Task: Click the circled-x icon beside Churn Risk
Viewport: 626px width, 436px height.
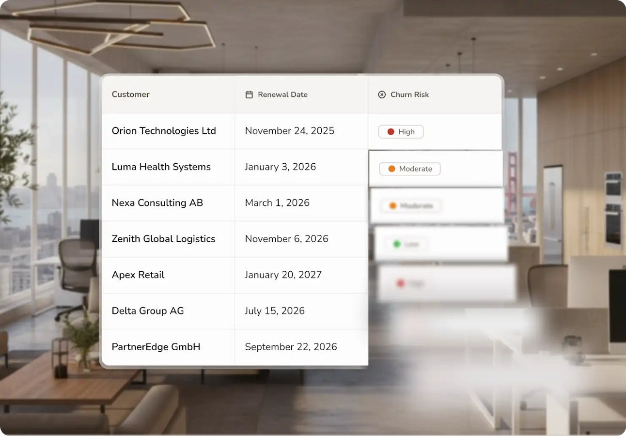Action: [382, 95]
